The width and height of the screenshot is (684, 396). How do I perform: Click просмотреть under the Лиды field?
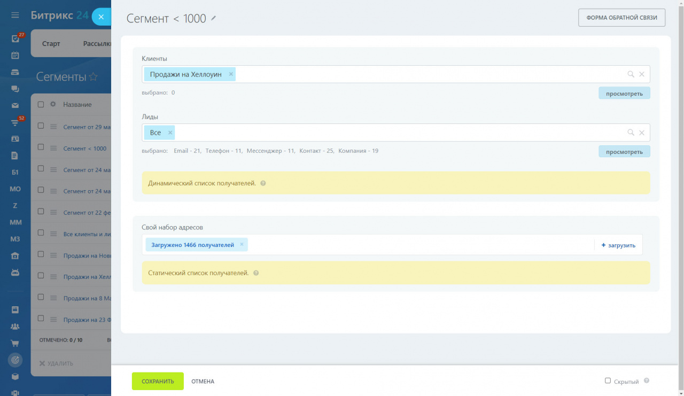point(624,152)
